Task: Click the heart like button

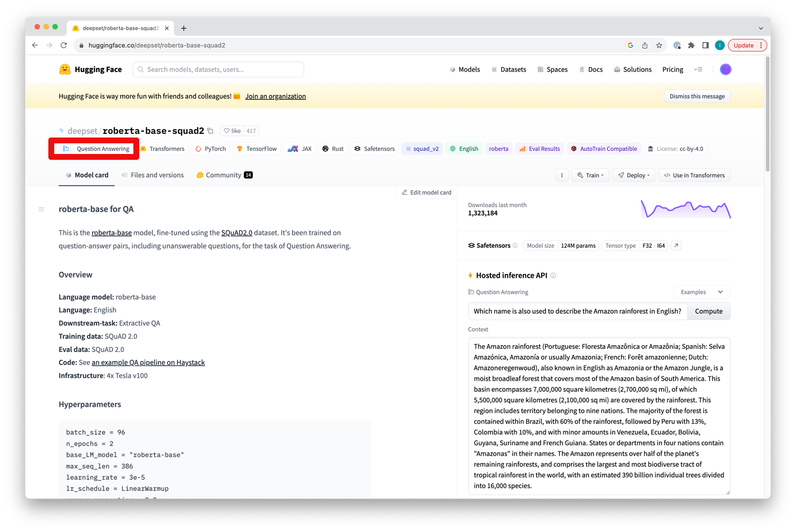Action: 232,131
